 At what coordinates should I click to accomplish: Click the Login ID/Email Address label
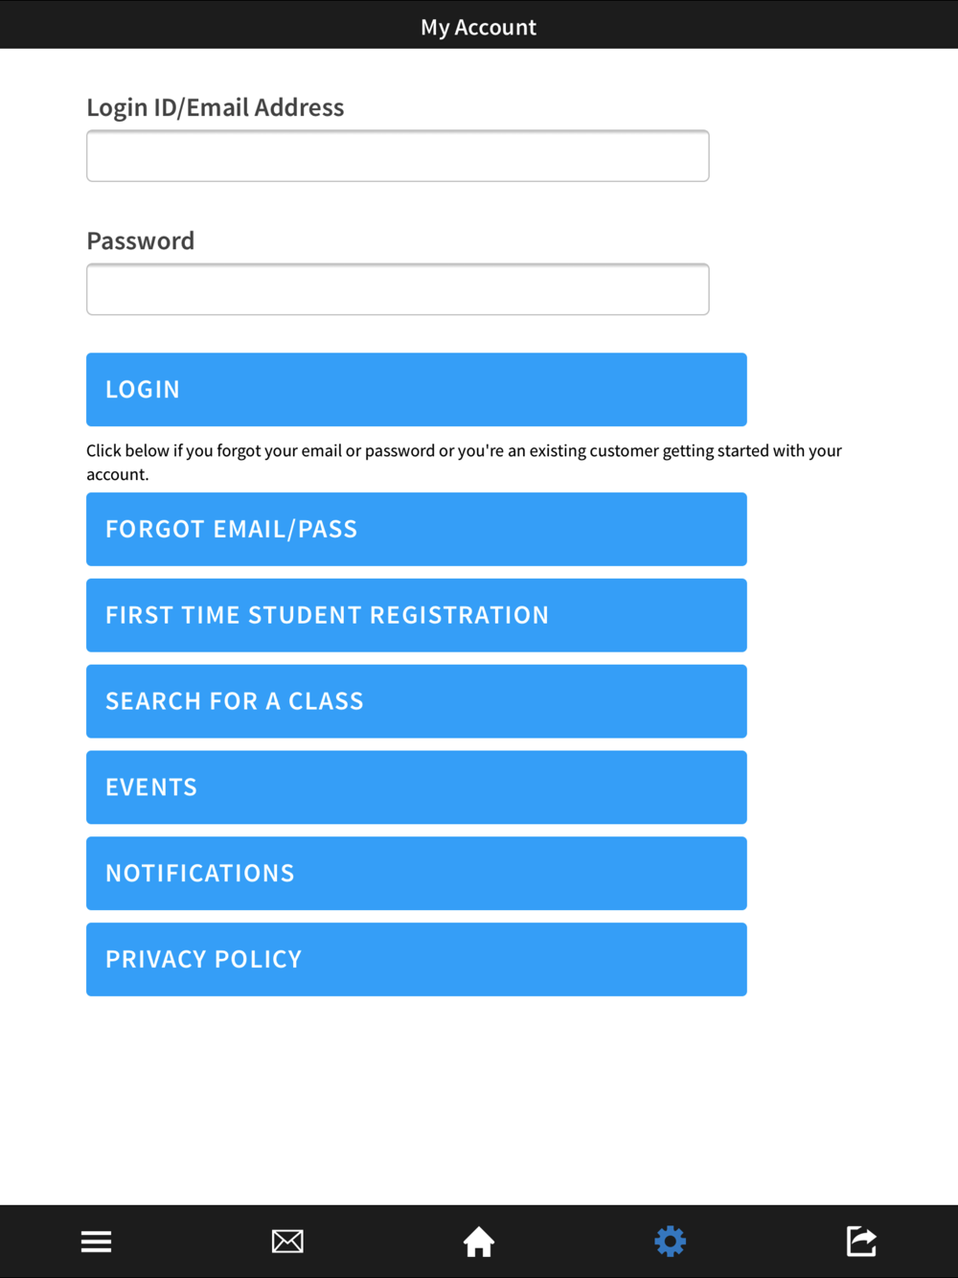tap(216, 107)
